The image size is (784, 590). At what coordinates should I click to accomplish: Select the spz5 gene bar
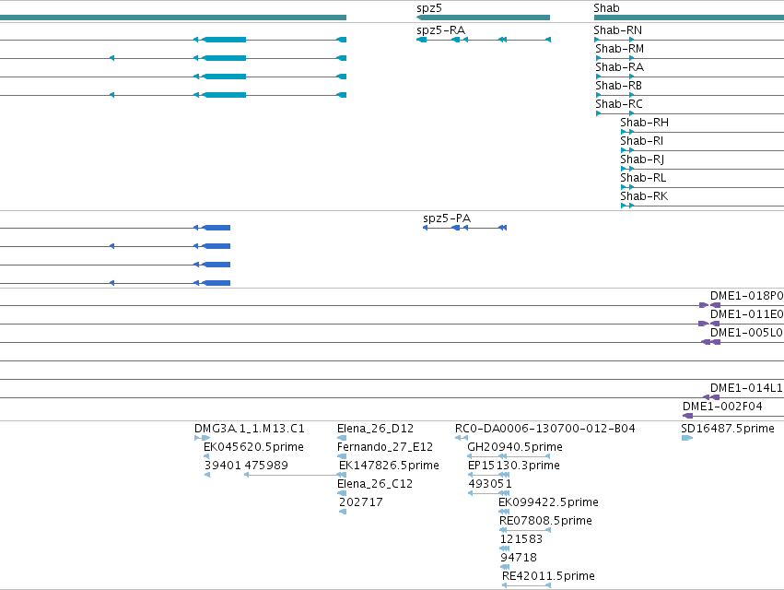click(483, 18)
